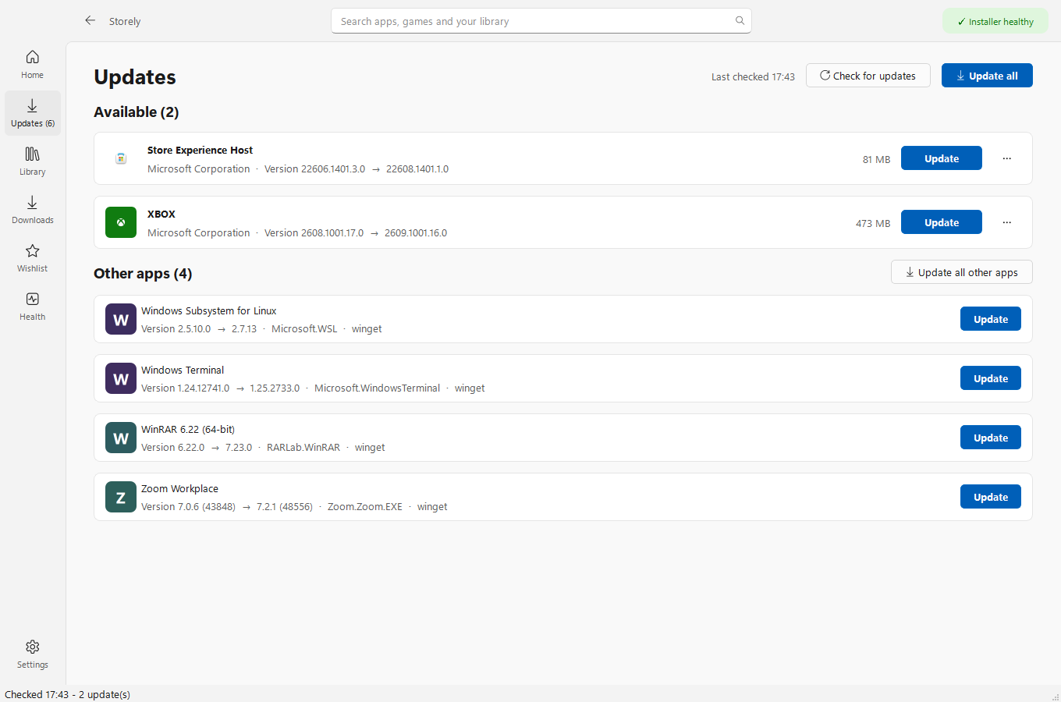Click the XBOX app icon
This screenshot has width=1061, height=702.
pos(121,222)
